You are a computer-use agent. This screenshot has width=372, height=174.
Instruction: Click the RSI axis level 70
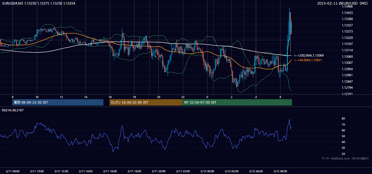coord(343,124)
